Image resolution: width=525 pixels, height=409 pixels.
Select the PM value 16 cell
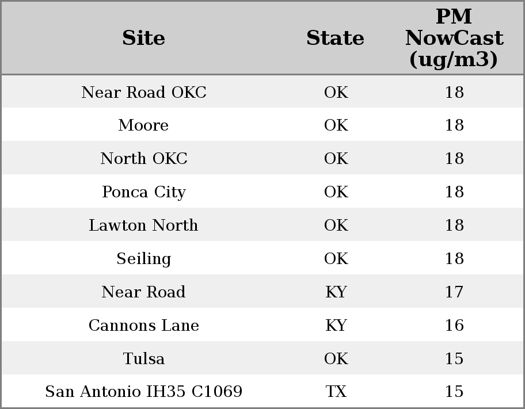point(454,326)
